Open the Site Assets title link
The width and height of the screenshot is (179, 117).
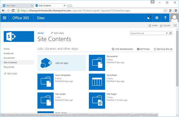pyautogui.click(x=60, y=94)
